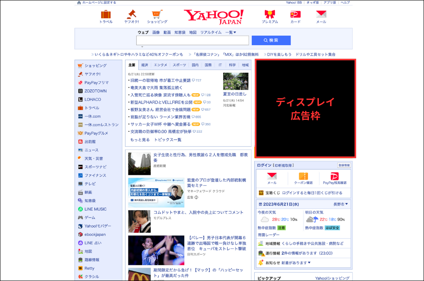The height and width of the screenshot is (281, 424).
Task: Click the blue 検索 search button
Action: (x=271, y=40)
